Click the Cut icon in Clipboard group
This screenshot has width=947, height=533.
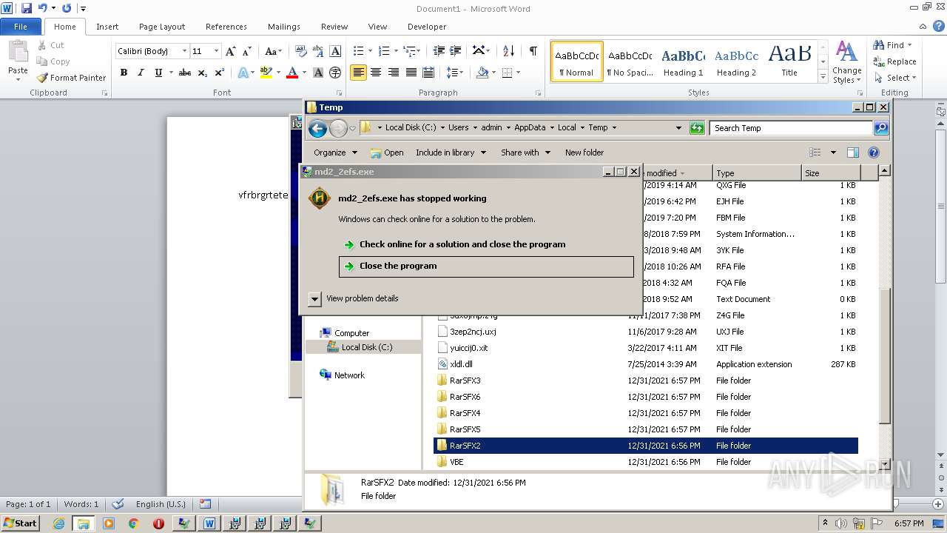[42, 45]
